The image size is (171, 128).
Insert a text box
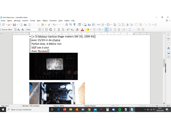94,25
